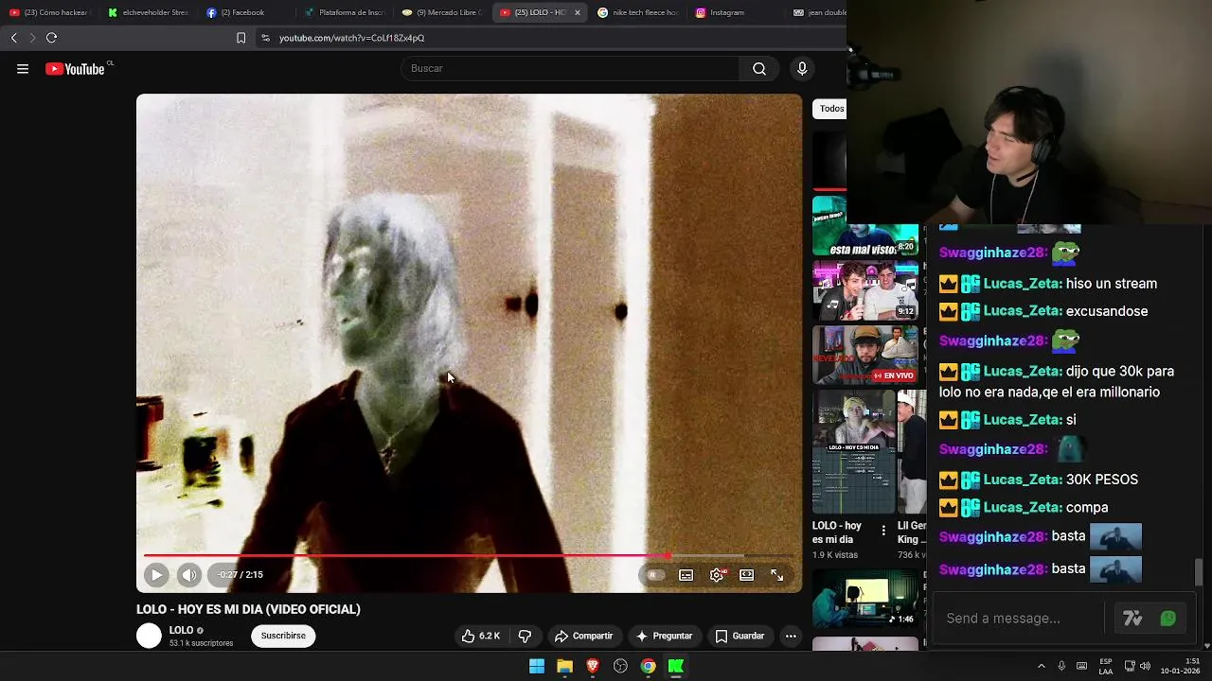The width and height of the screenshot is (1212, 681).
Task: Play the paused video
Action: pos(156,574)
